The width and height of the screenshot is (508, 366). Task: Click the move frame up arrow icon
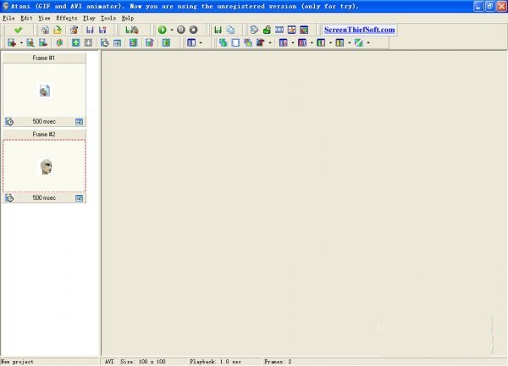point(75,42)
